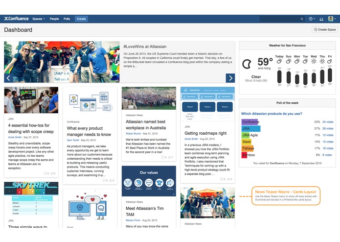Click like icon on product manager card

[112, 180]
